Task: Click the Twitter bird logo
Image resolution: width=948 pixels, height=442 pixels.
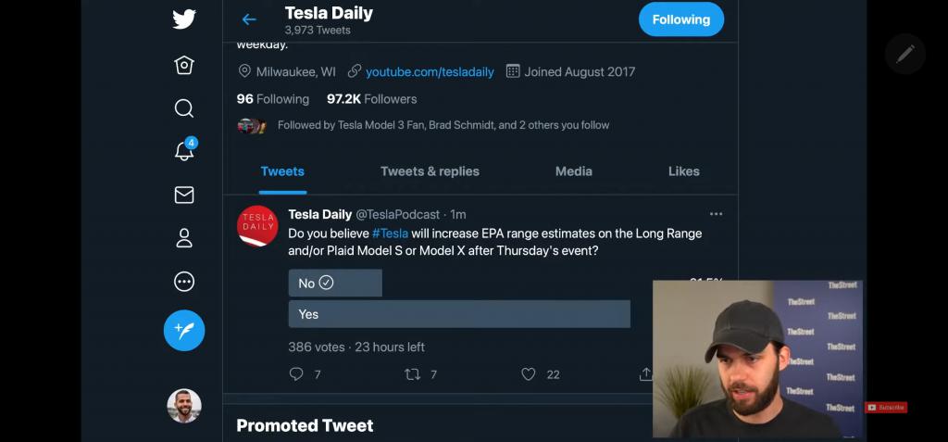Action: click(184, 19)
